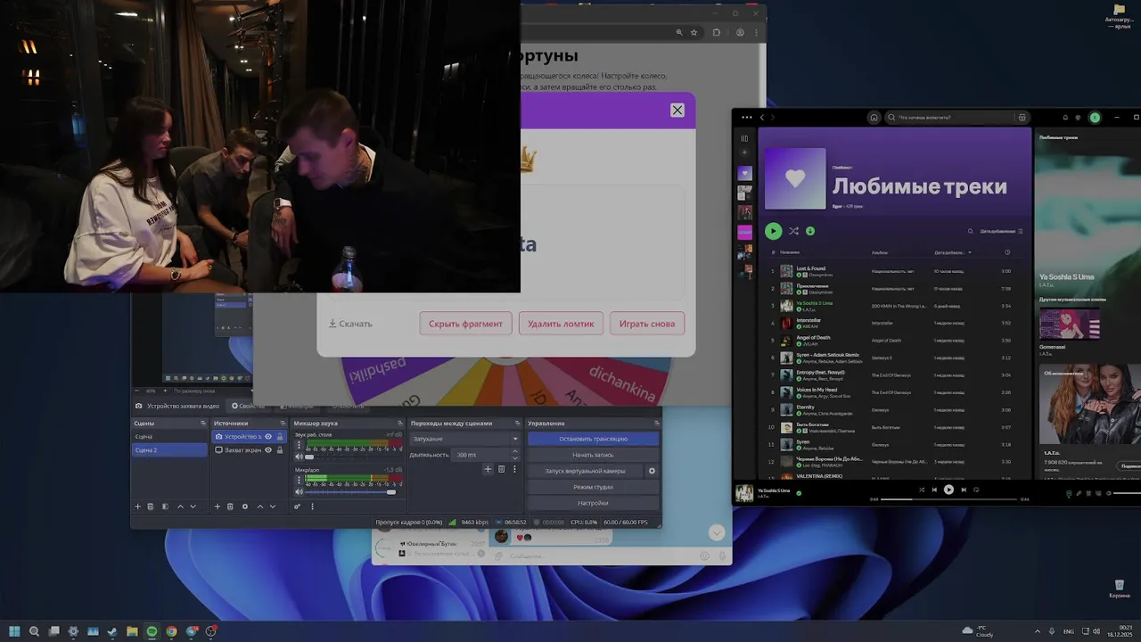The width and height of the screenshot is (1141, 642).
Task: Open the play queue icon in Spotify
Action: click(1088, 493)
